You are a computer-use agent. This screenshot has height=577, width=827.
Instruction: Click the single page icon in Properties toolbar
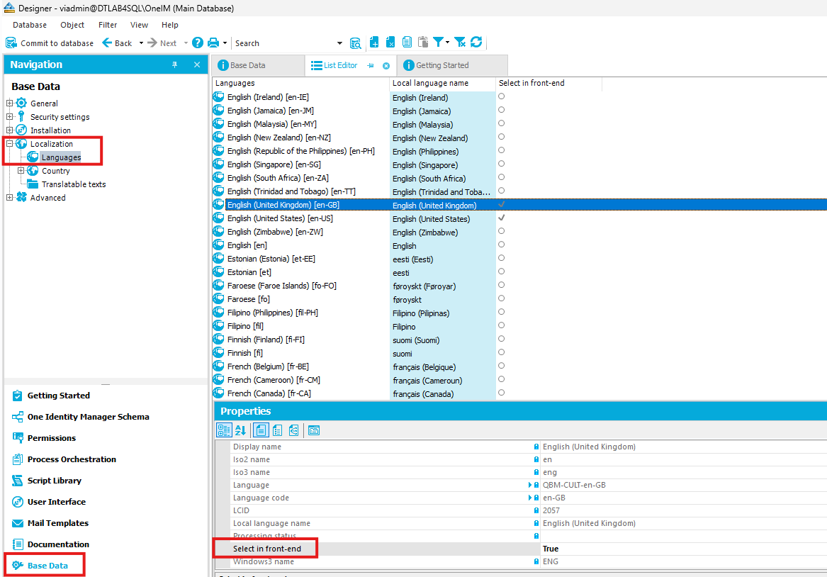pos(261,430)
